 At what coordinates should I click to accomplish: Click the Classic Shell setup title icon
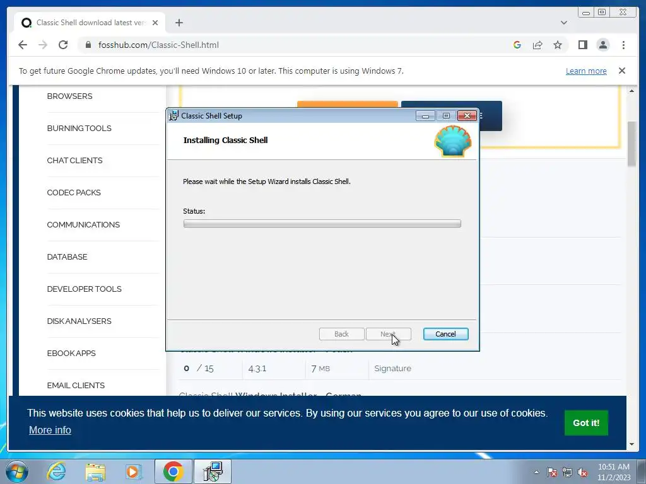pos(174,116)
